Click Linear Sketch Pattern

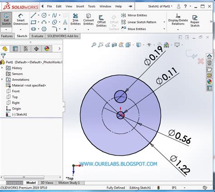(139, 22)
